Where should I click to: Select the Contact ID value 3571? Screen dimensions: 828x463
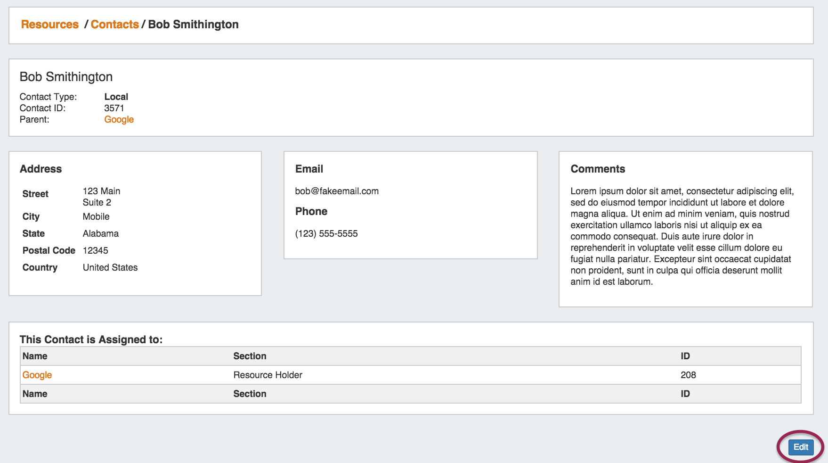114,108
